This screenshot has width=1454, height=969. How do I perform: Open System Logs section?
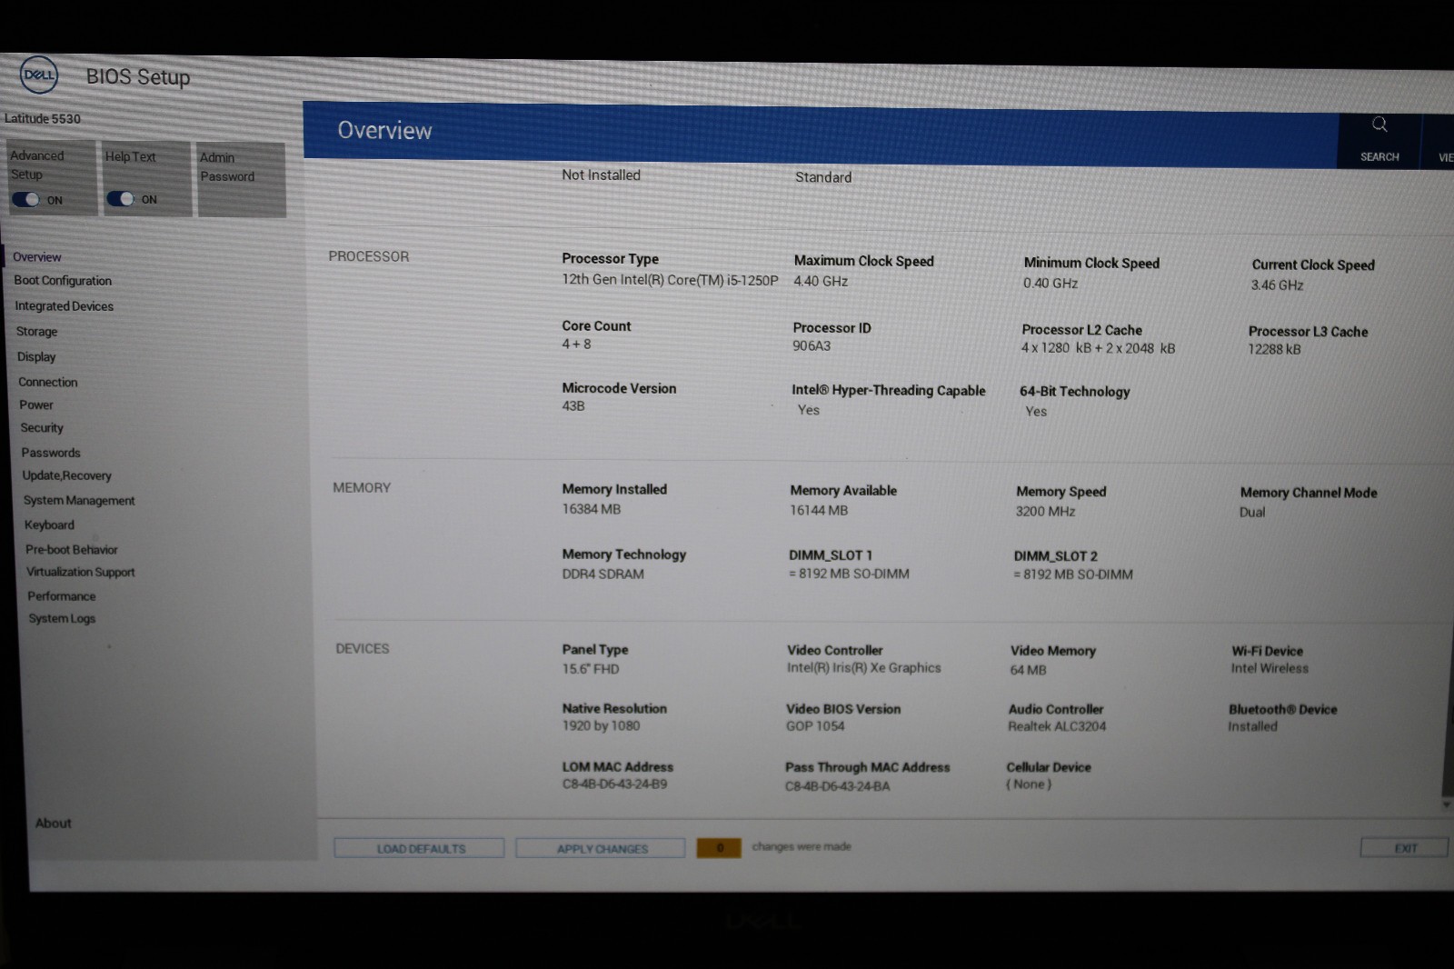[x=61, y=619]
